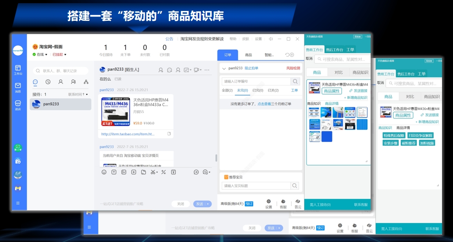Expand the 在线 online status dropdown
The width and height of the screenshot is (453, 242).
point(42,54)
